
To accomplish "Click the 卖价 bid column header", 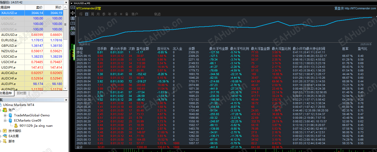I will [x=34, y=8].
